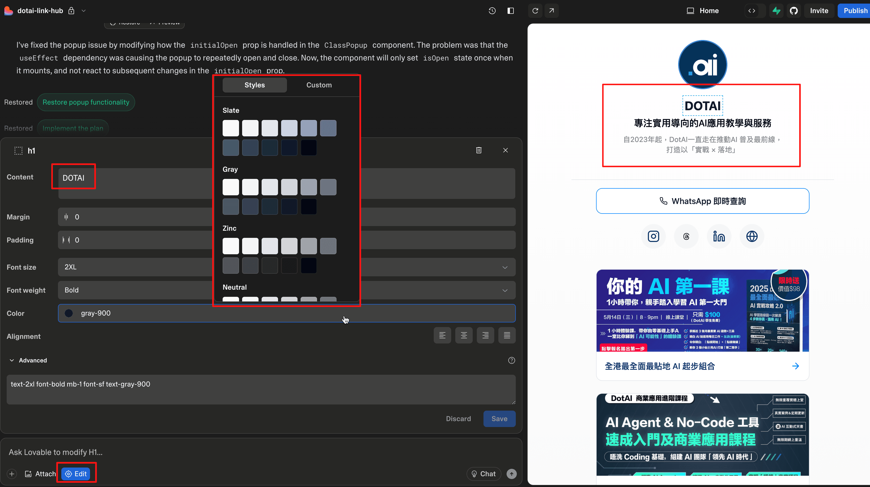Click the Padding input field

[x=287, y=240]
